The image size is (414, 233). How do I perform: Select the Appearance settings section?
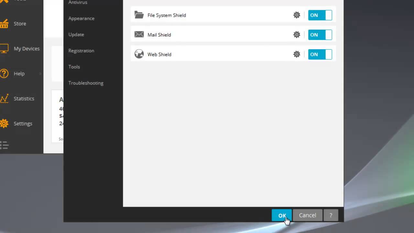[x=82, y=18]
